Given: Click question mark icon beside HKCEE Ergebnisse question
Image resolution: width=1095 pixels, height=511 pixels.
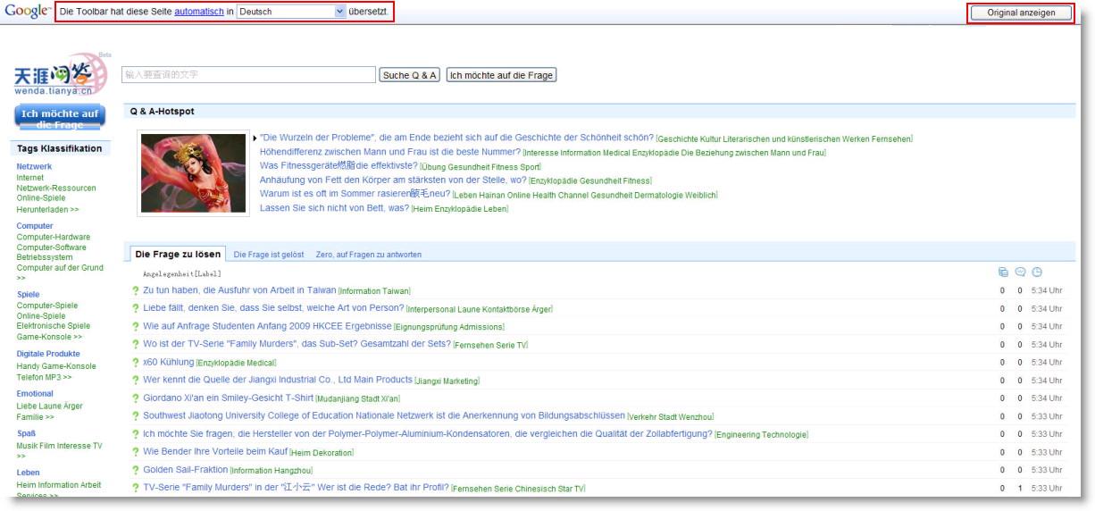Looking at the screenshot, I should tap(136, 327).
